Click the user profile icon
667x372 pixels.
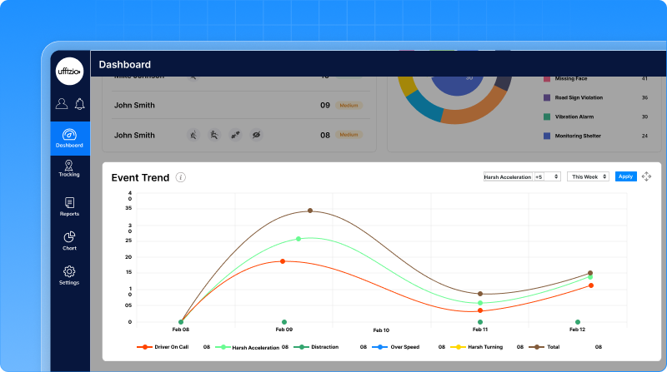[x=62, y=104]
